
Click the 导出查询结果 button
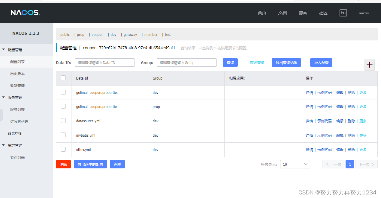(x=286, y=63)
